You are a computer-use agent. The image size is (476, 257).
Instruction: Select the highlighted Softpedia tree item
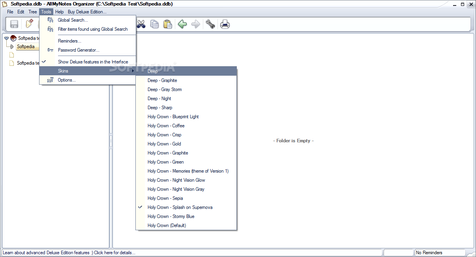(x=27, y=47)
